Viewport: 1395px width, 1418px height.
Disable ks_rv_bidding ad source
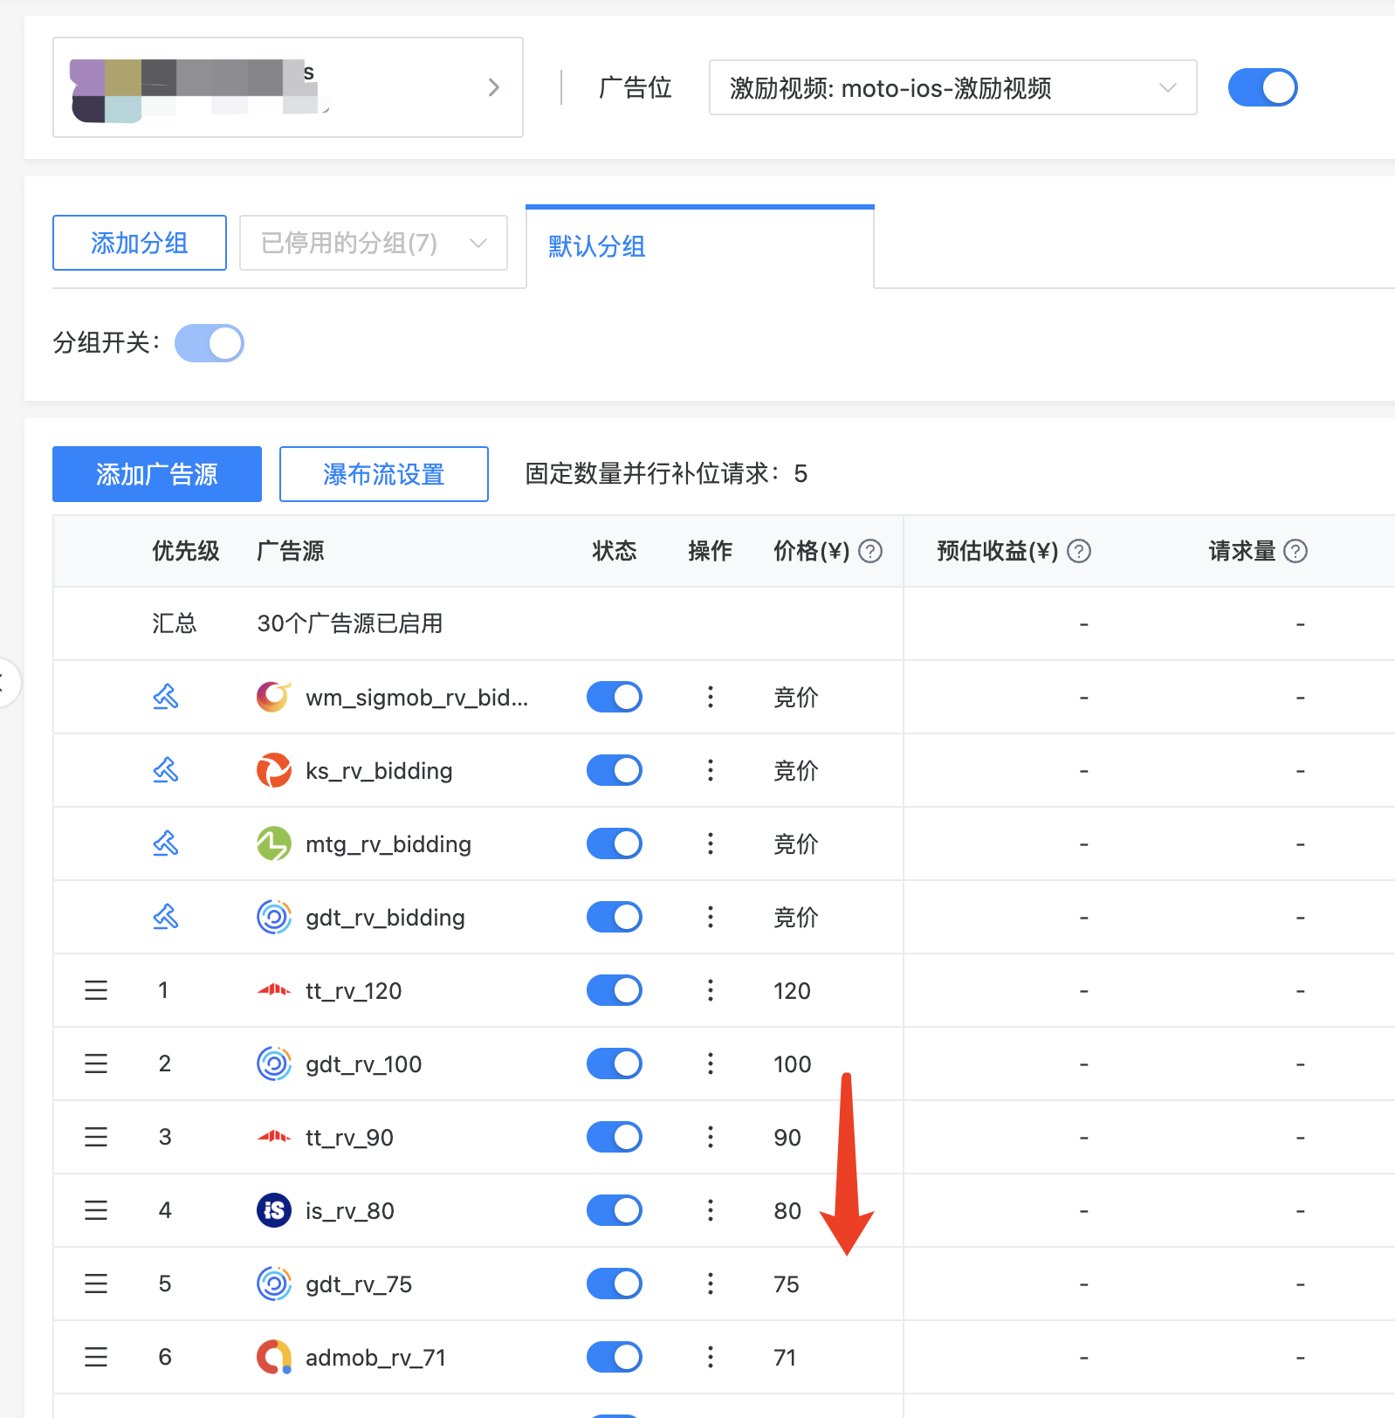click(x=615, y=770)
